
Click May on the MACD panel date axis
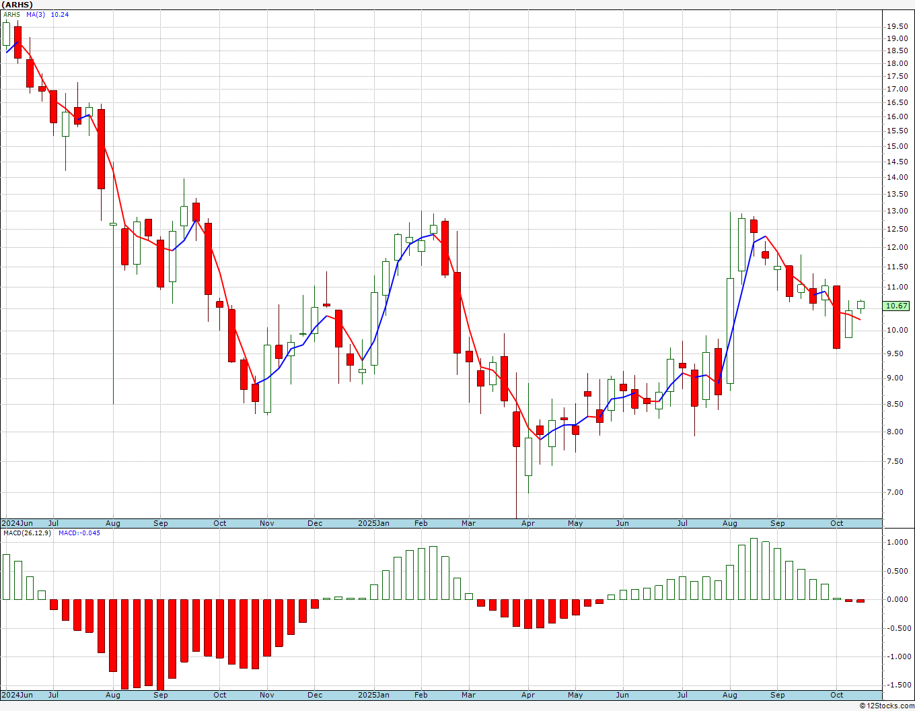[x=575, y=695]
